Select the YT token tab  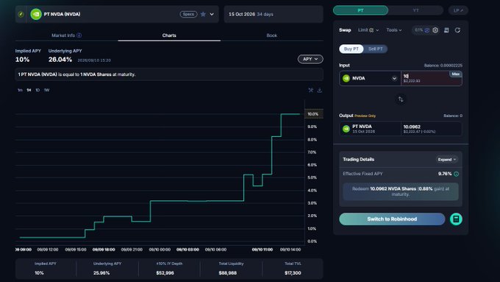[416, 10]
